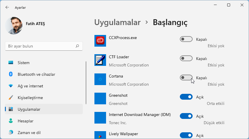Click the 'Bir ayar bulun' search field
The width and height of the screenshot is (249, 139).
(x=44, y=46)
